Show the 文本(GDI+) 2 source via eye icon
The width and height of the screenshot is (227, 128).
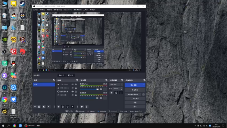[73, 88]
